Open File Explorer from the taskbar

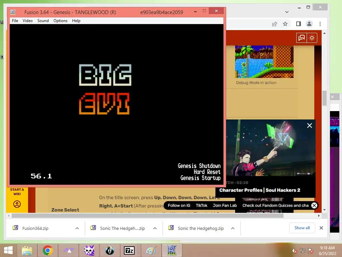pos(27,250)
